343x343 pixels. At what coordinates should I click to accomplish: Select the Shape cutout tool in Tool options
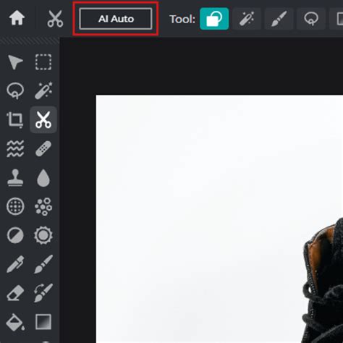pyautogui.click(x=214, y=19)
